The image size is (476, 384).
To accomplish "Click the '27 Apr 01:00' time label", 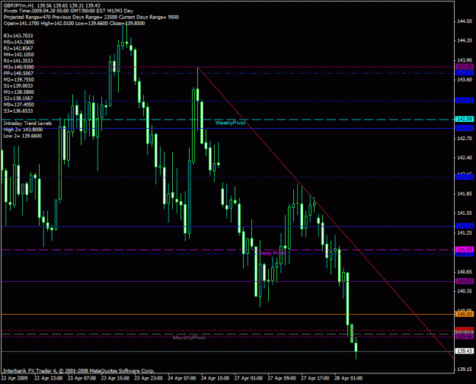I will (x=248, y=378).
